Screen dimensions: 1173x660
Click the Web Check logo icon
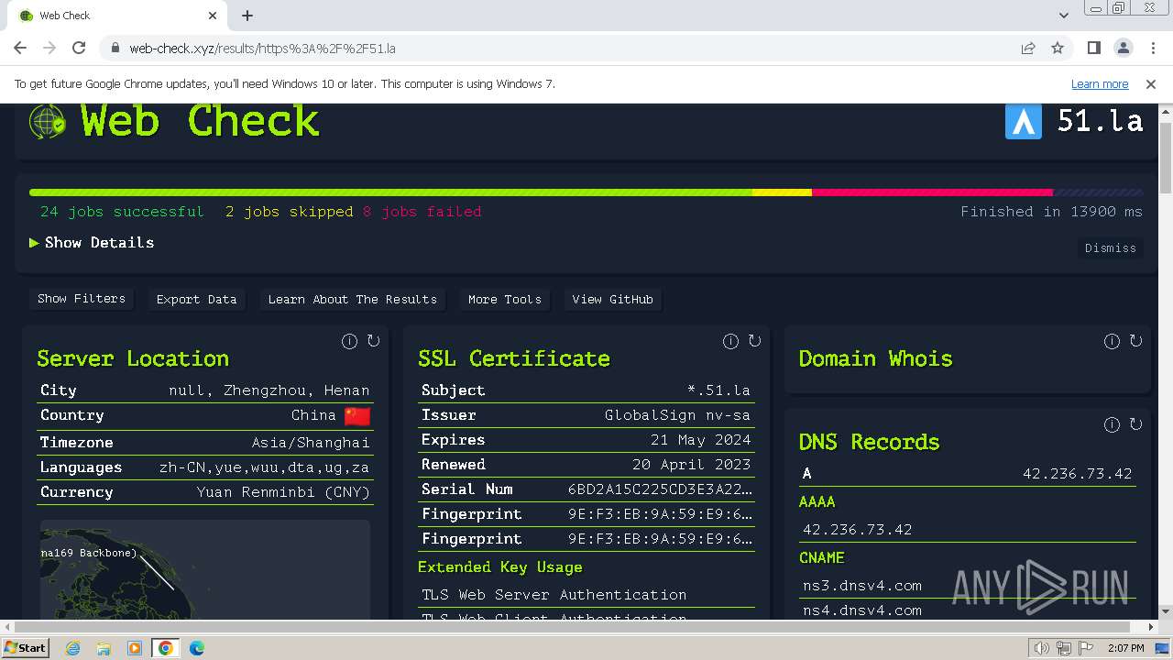coord(47,121)
